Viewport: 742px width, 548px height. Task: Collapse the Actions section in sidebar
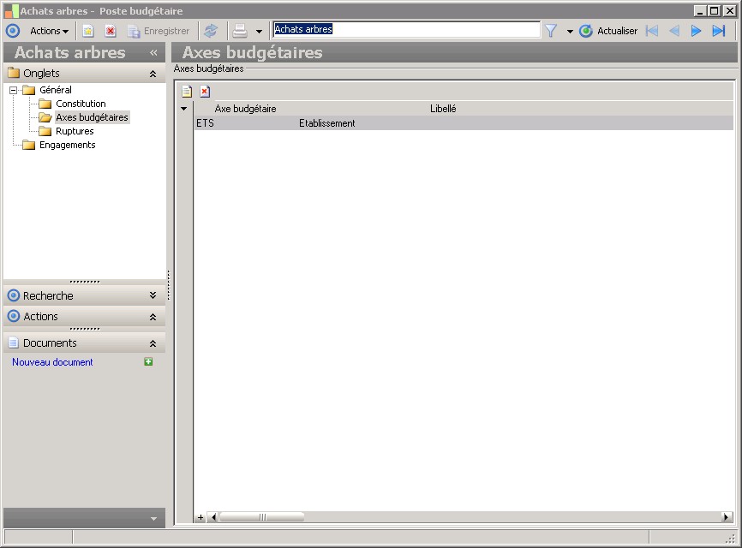click(x=153, y=317)
